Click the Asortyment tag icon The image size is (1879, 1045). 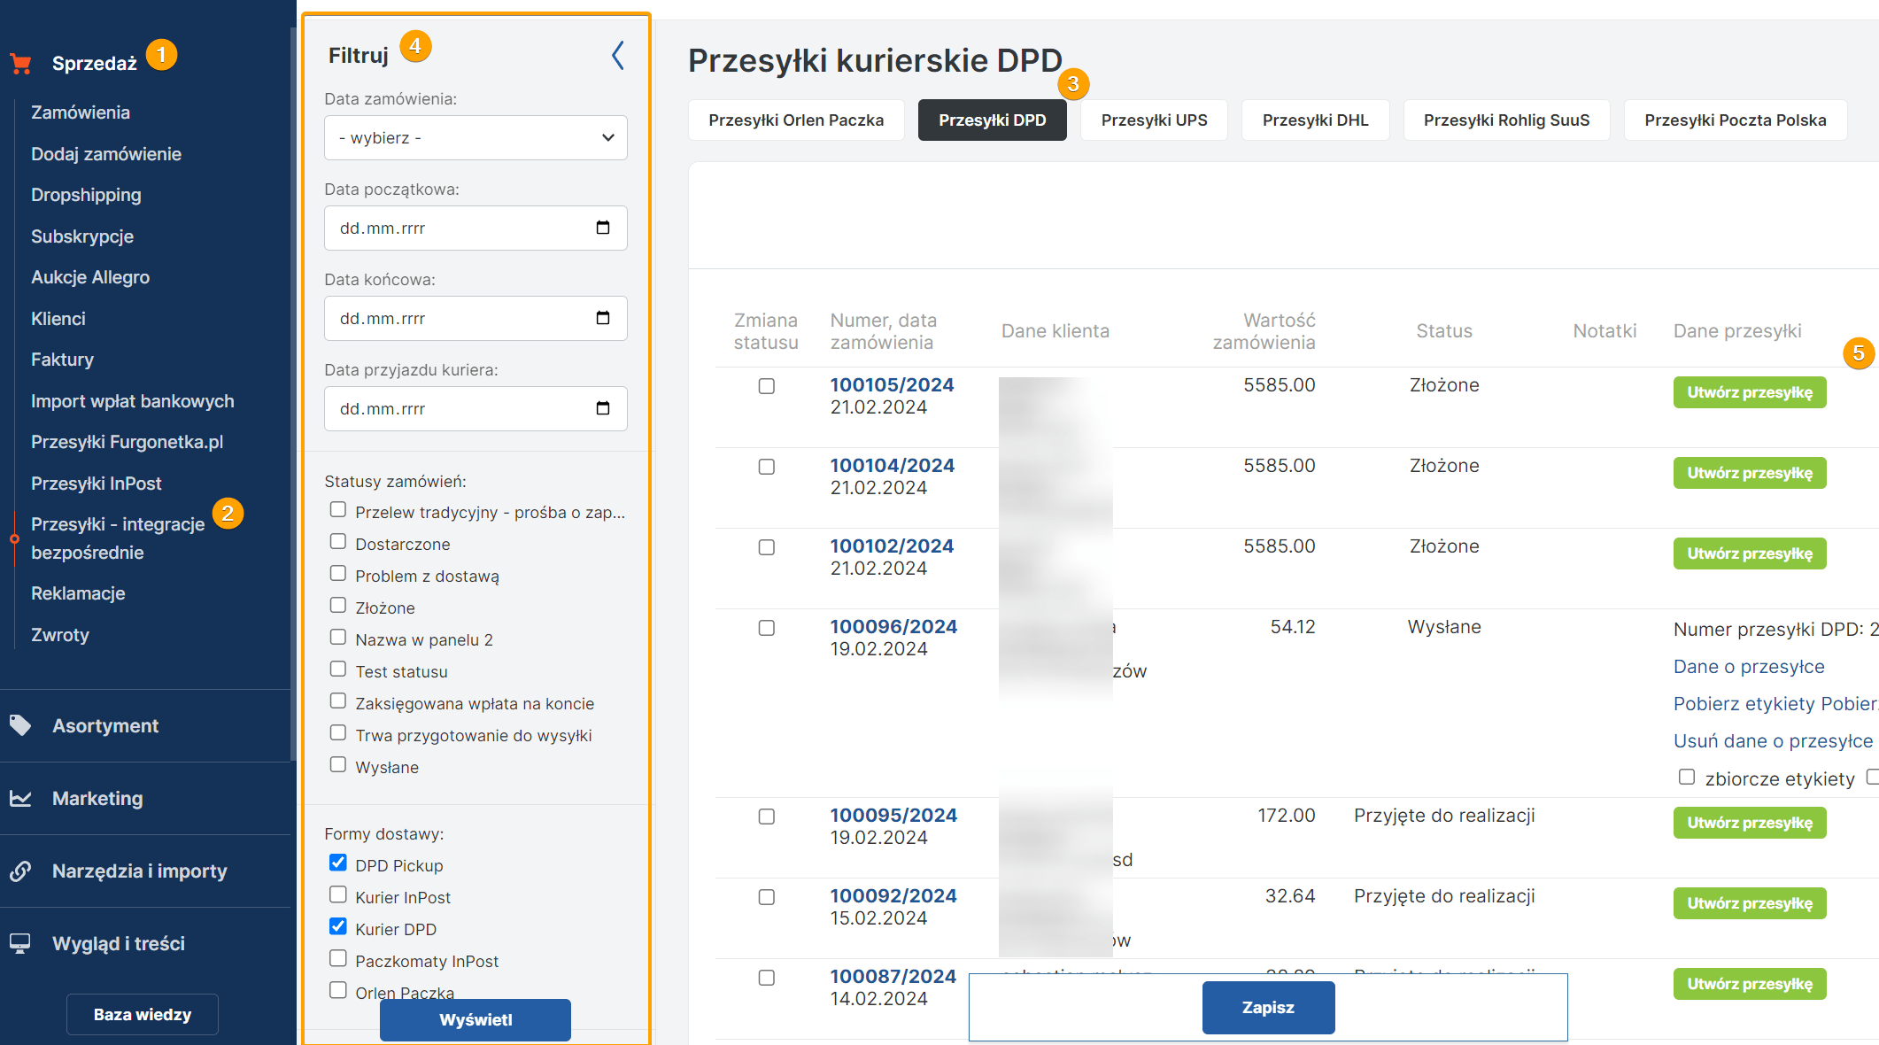tap(20, 725)
